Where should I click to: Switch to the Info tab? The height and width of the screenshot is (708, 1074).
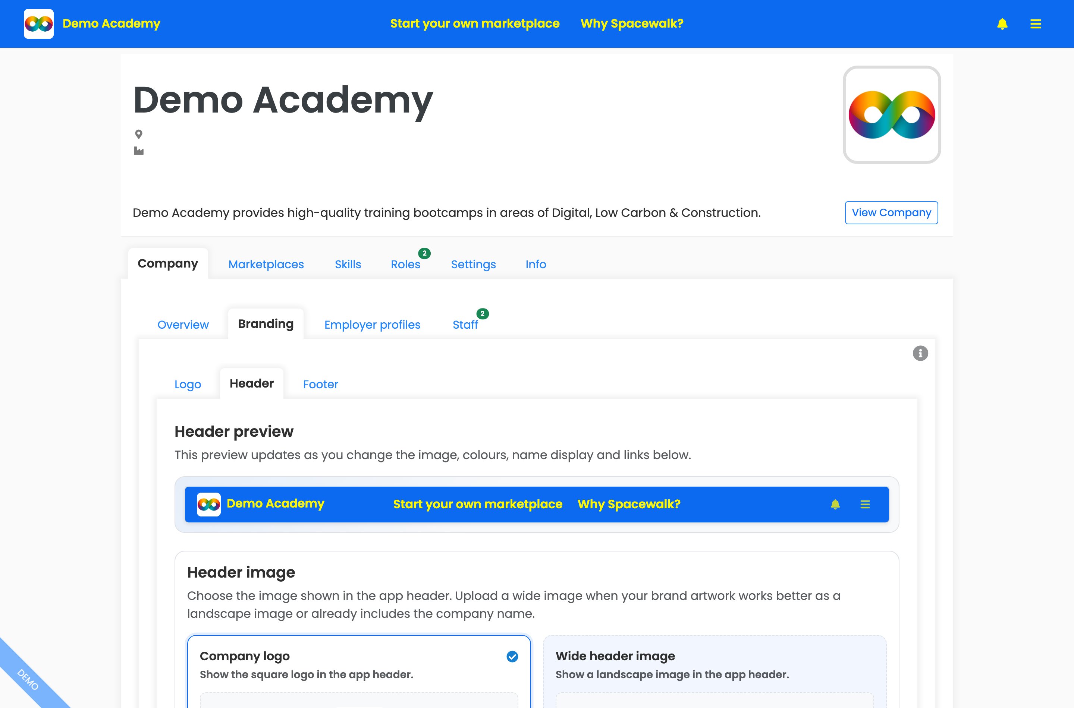pyautogui.click(x=536, y=265)
